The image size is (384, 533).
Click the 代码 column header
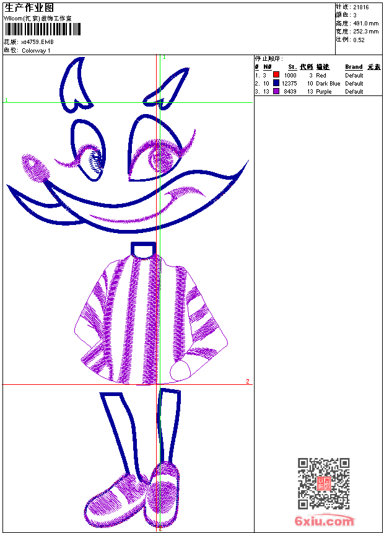tap(307, 67)
